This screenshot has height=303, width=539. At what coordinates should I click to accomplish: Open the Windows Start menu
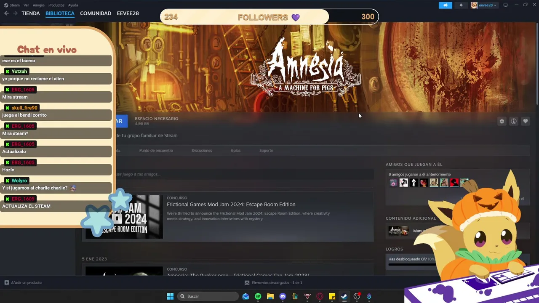coord(170,296)
